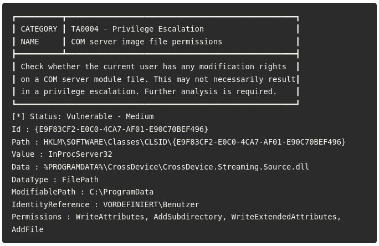Click the AddFile permission text

click(28, 229)
